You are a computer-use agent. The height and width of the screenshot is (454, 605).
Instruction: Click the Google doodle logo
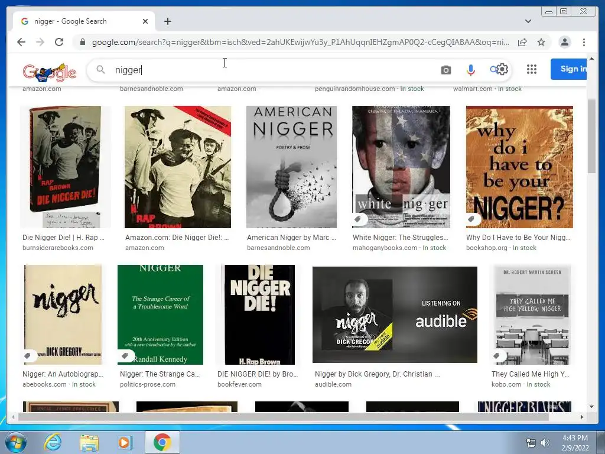(50, 72)
